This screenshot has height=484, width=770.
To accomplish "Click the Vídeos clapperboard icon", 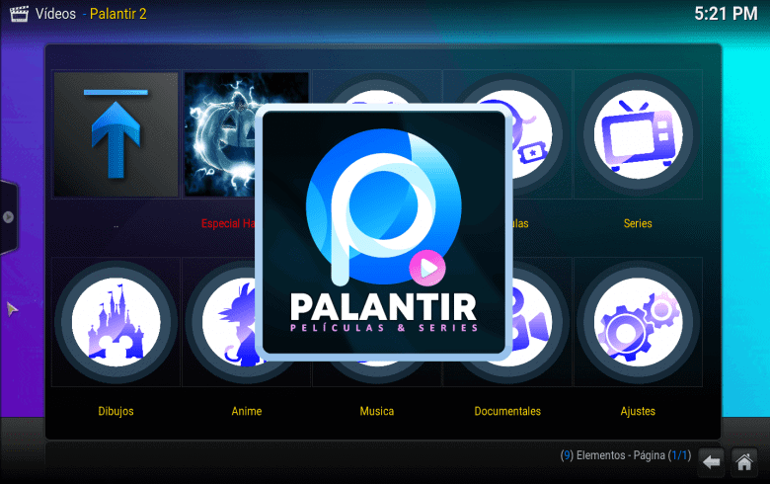I will (19, 14).
